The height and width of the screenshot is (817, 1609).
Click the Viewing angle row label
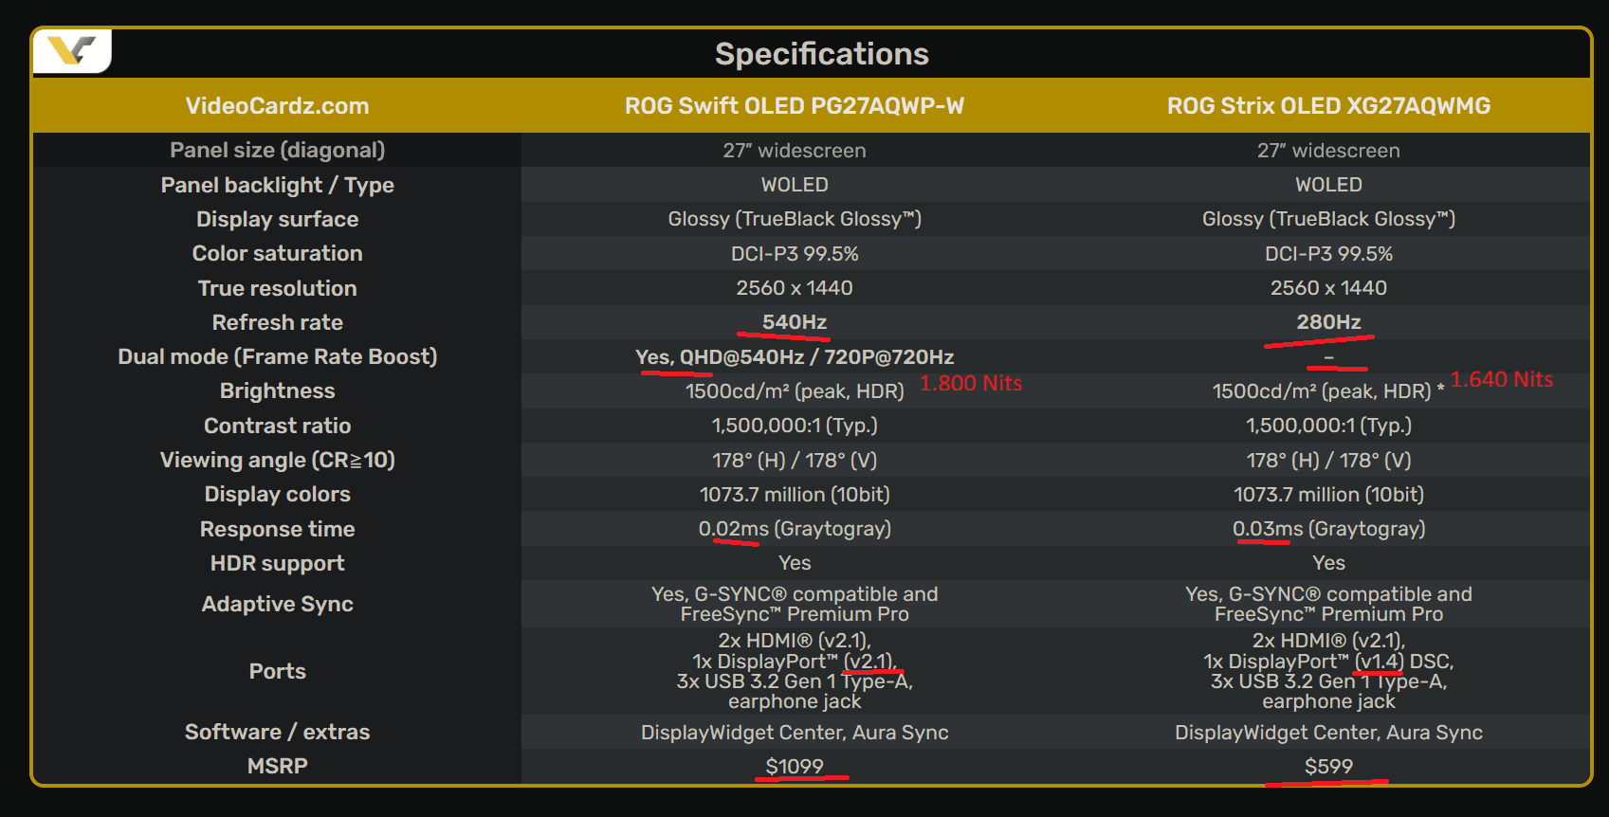[x=277, y=460]
